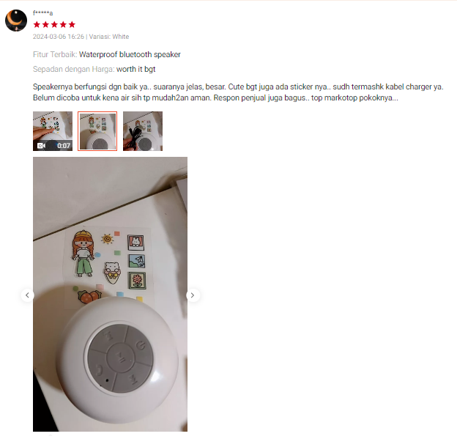Click the reviewer username f*****a
The image size is (457, 439).
(x=42, y=13)
